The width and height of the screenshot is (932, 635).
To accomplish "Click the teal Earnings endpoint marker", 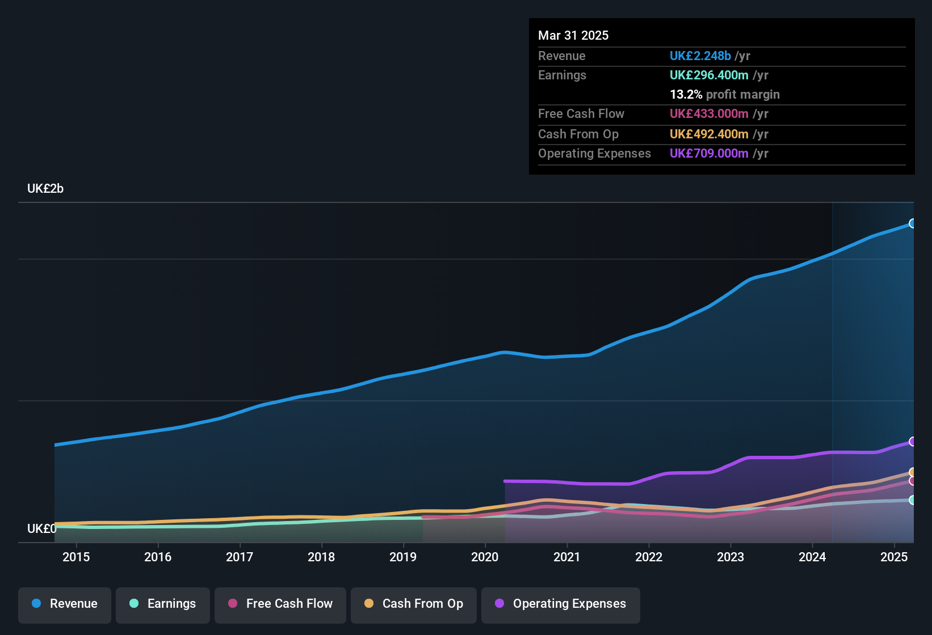I will [912, 500].
